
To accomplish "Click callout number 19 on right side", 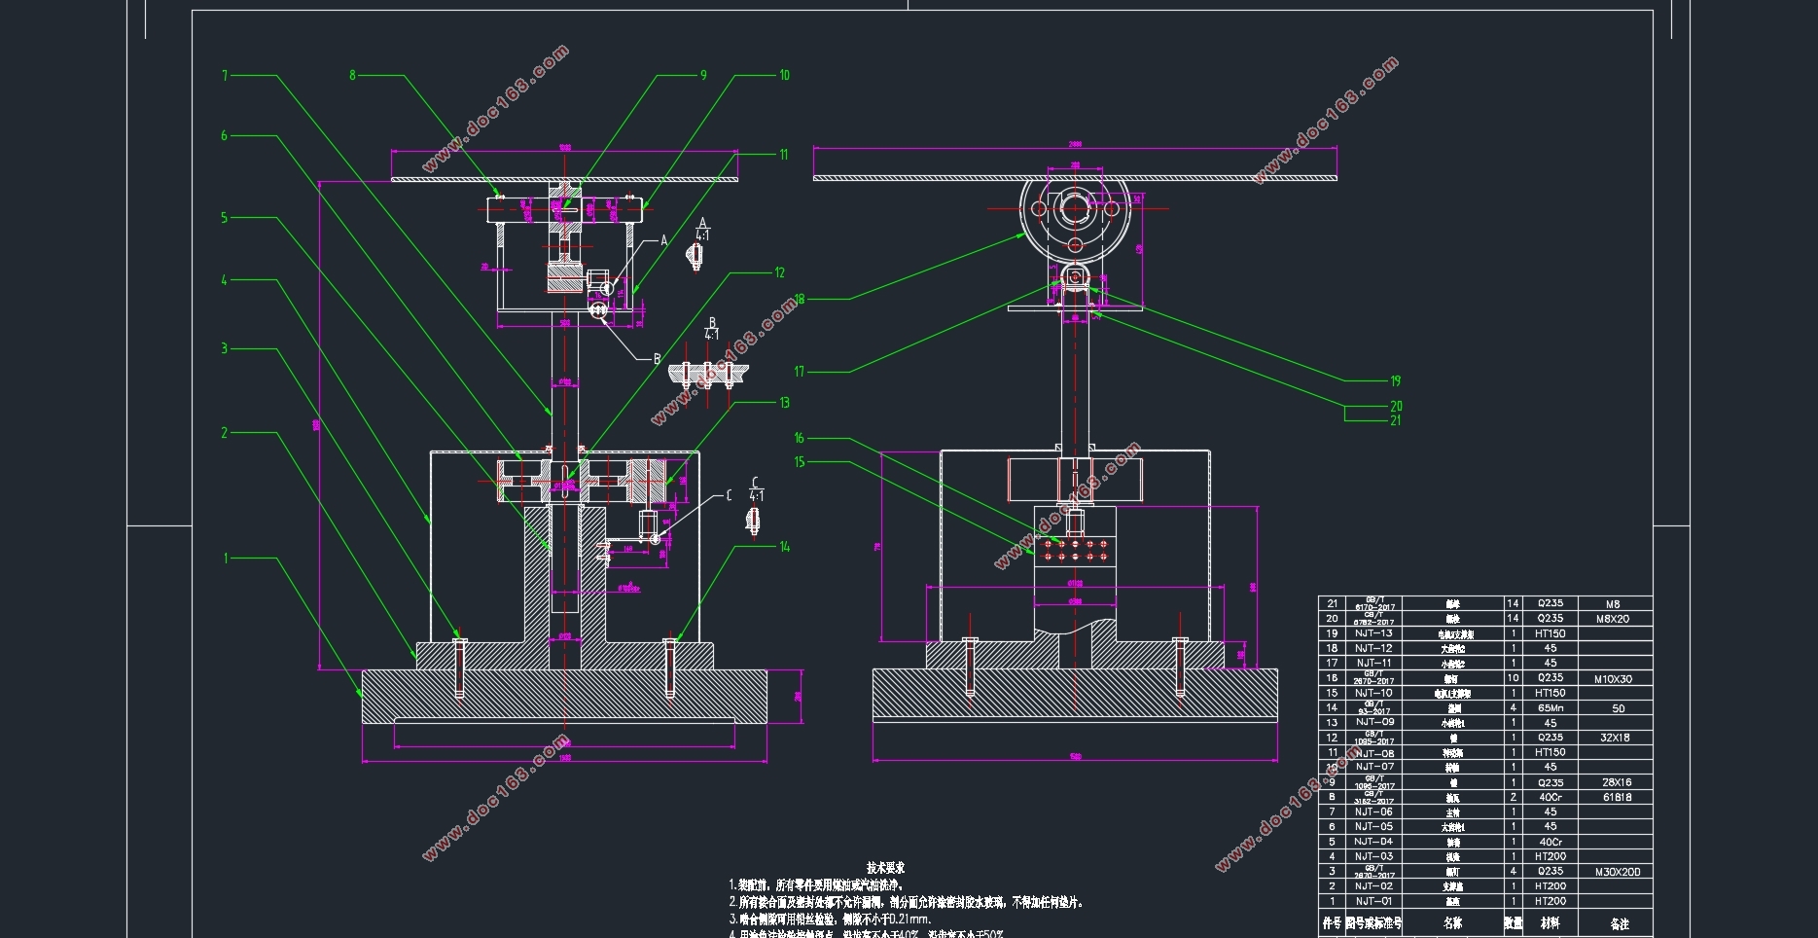I will click(x=1396, y=380).
